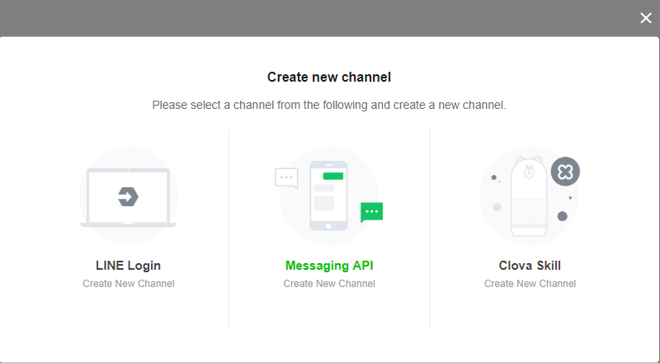660x363 pixels.
Task: Click the "Please select a channel" instruction text
Action: point(329,105)
